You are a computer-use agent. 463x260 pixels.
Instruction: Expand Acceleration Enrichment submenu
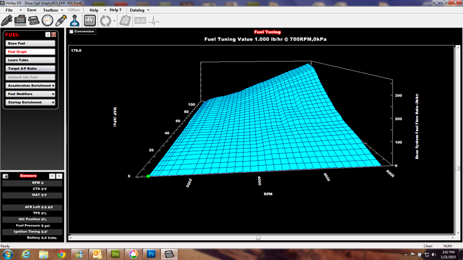click(53, 86)
